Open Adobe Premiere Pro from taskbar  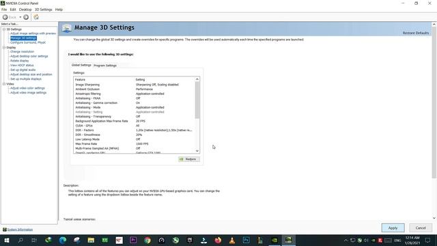[133, 240]
